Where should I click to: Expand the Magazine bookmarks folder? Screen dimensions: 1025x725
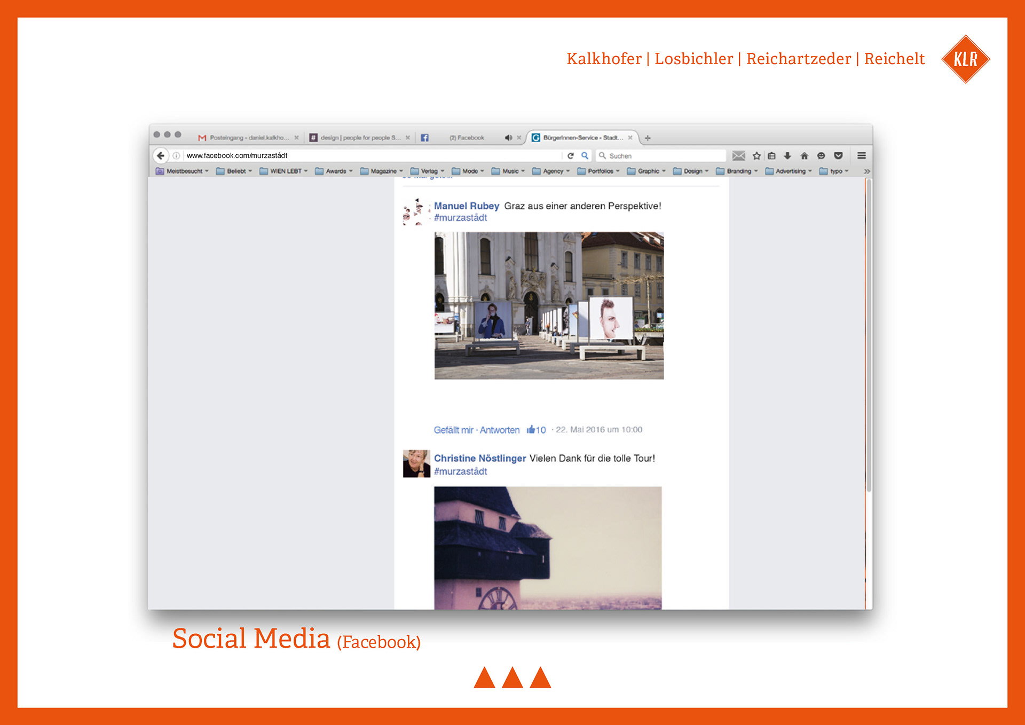tap(381, 171)
